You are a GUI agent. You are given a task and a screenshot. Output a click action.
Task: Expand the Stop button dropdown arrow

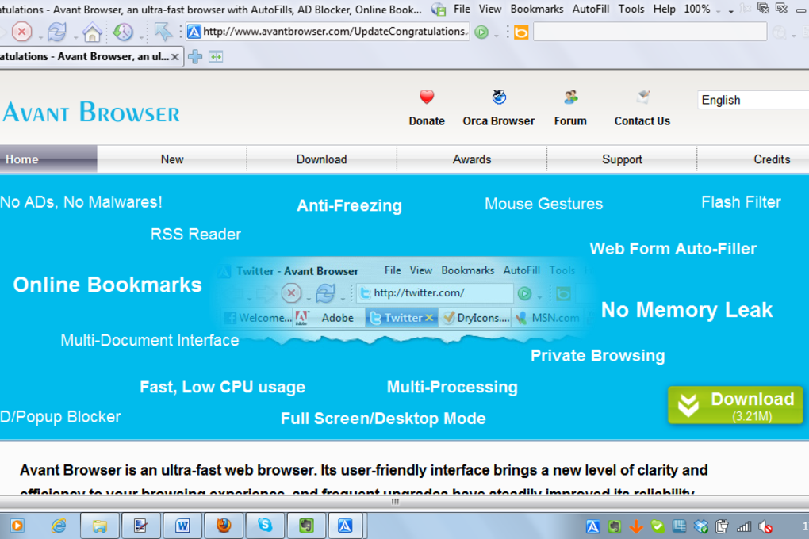[x=40, y=37]
